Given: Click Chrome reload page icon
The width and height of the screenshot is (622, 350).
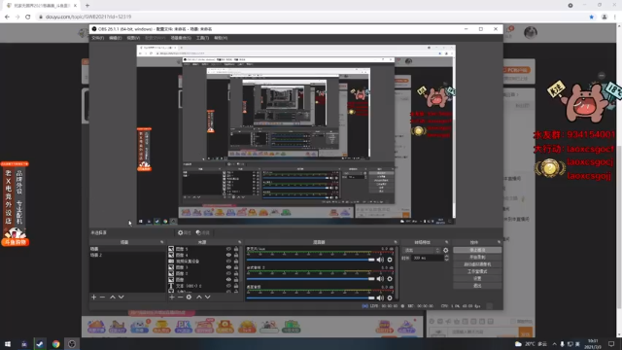Looking at the screenshot, I should (x=28, y=17).
